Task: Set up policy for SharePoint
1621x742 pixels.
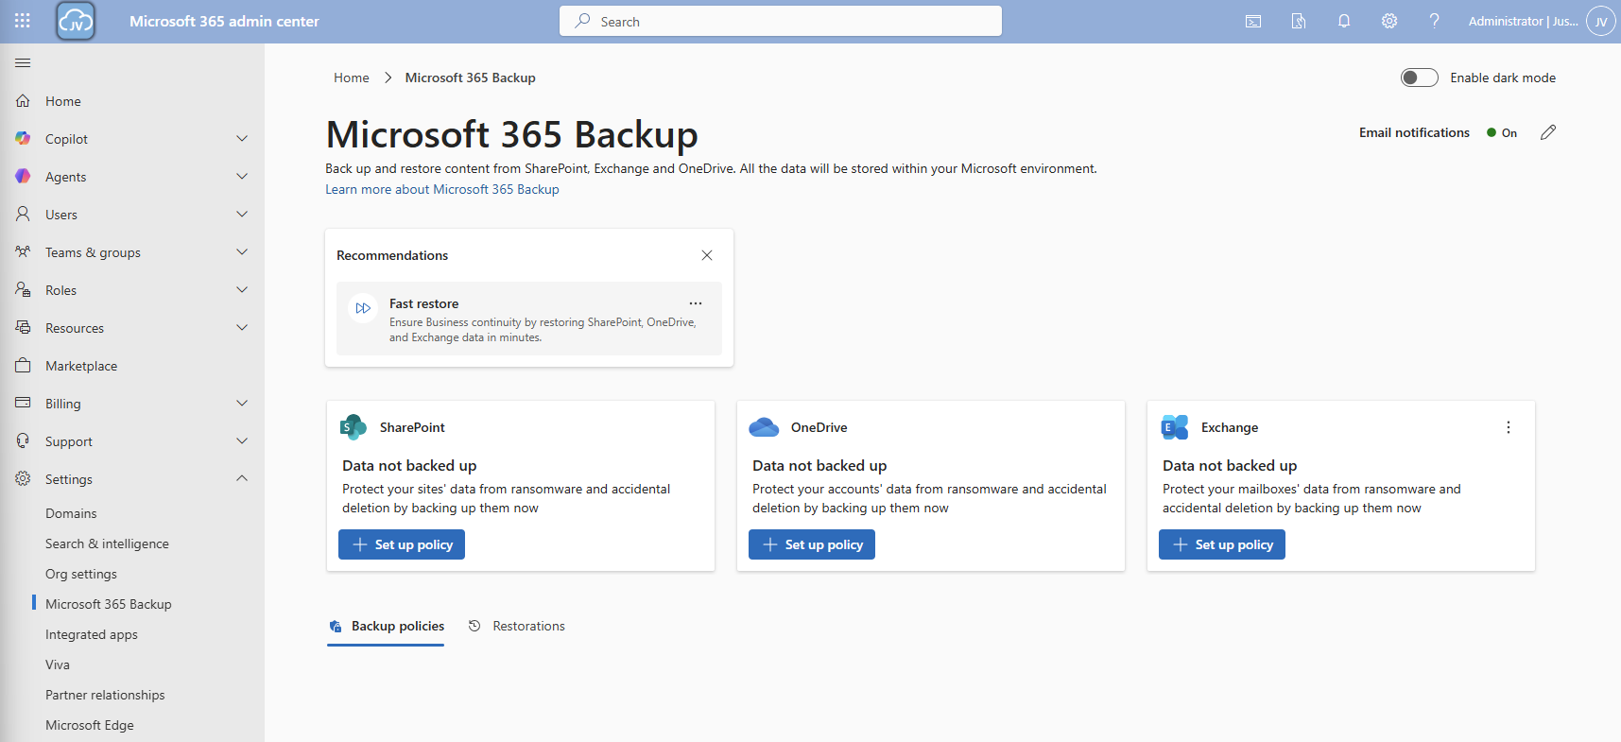Action: [402, 544]
